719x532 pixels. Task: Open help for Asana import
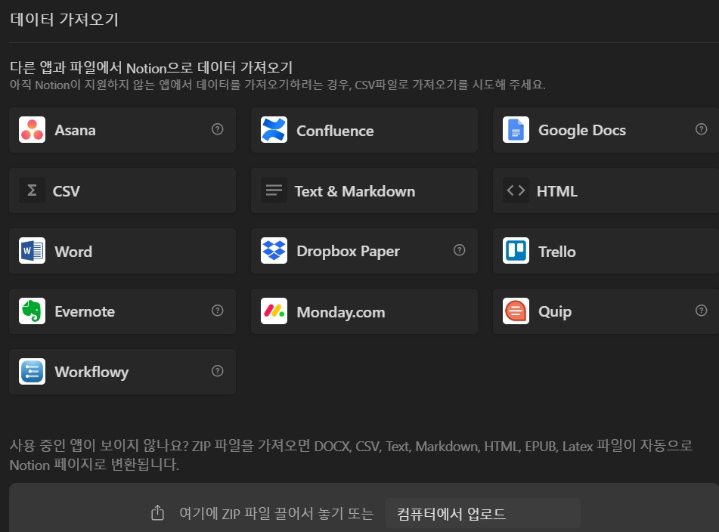tap(217, 129)
